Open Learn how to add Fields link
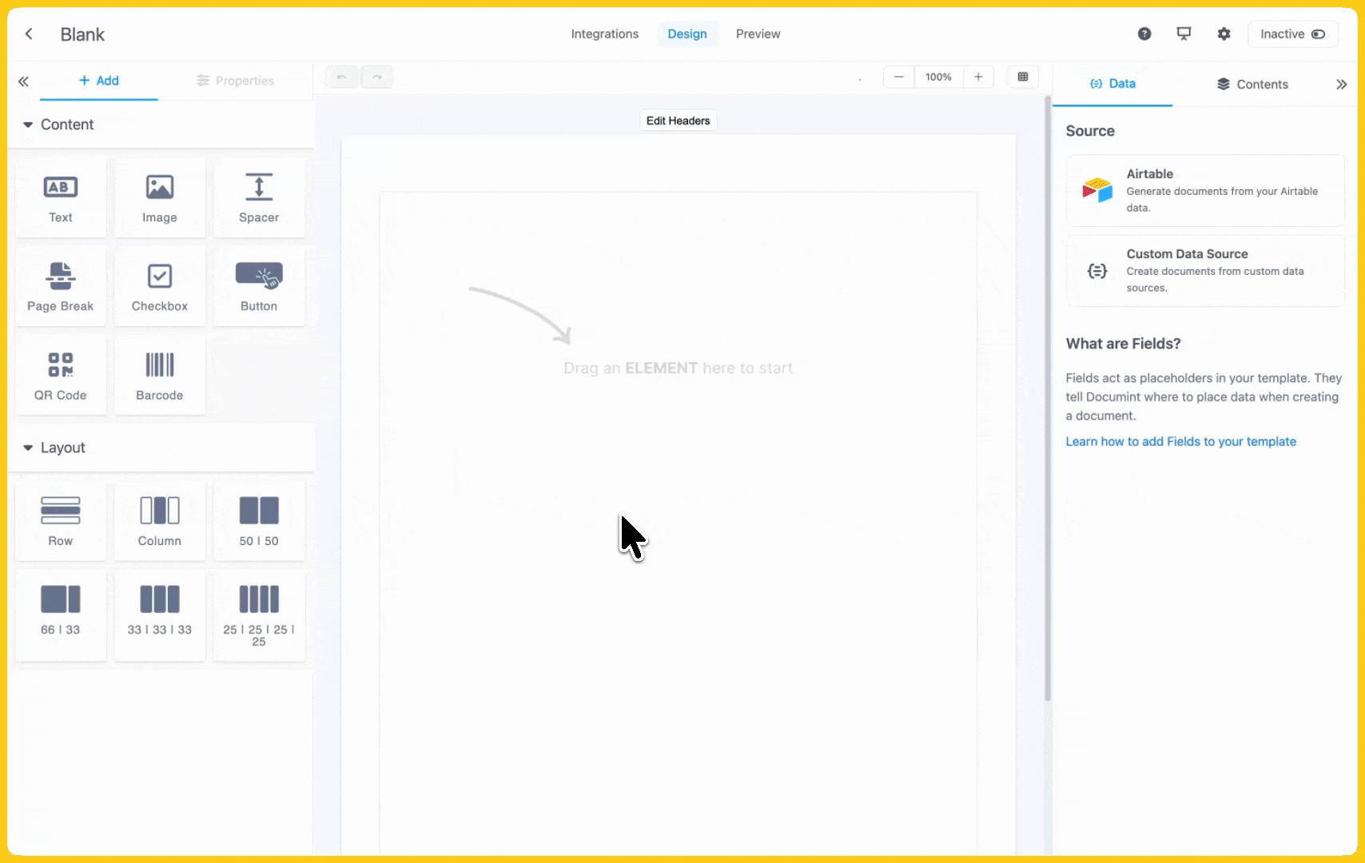Viewport: 1365px width, 863px height. click(x=1180, y=441)
